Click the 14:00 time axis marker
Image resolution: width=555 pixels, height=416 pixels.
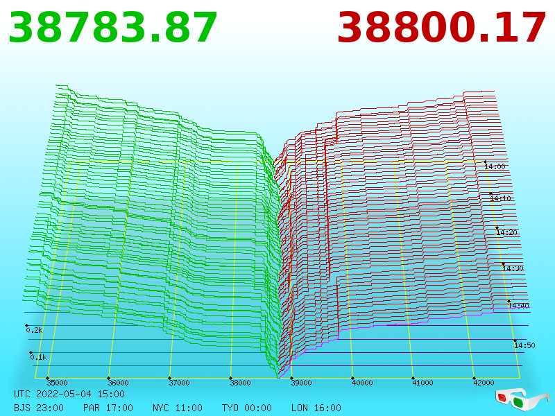point(495,166)
